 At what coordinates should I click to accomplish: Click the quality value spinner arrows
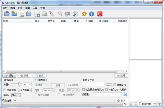30,84
